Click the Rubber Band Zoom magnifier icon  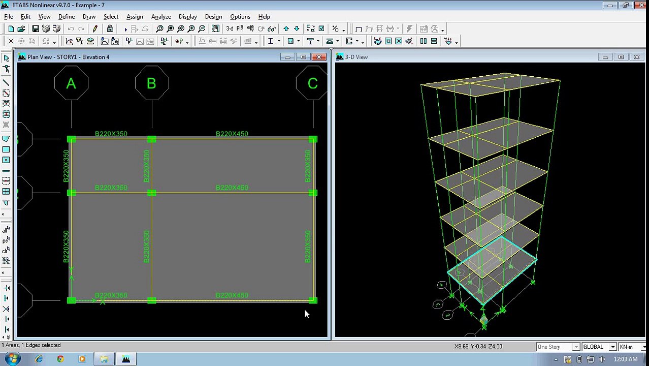click(159, 29)
